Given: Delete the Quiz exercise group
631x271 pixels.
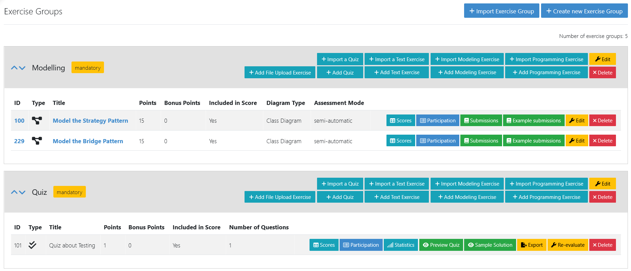Looking at the screenshot, I should pos(602,197).
